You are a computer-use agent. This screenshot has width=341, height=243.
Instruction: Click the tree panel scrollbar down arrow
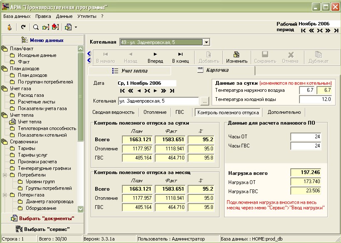click(81, 209)
